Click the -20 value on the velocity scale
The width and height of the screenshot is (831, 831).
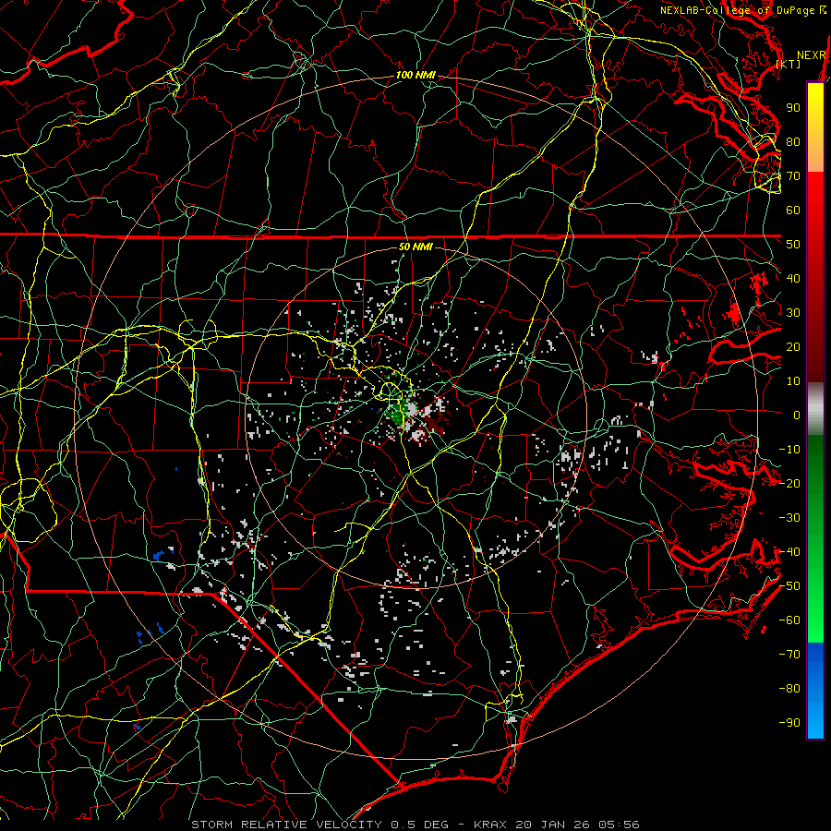(789, 484)
